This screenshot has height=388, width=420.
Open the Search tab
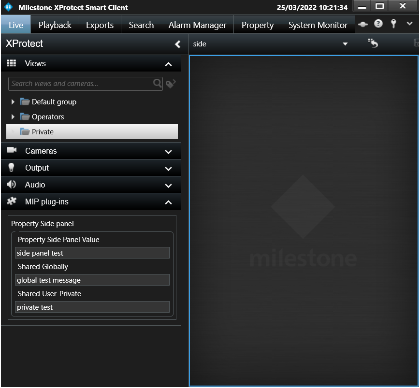[x=141, y=25]
